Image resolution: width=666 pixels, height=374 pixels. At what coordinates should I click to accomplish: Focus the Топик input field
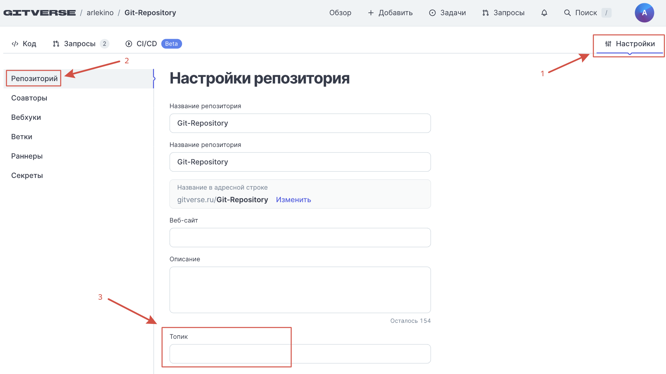click(300, 354)
